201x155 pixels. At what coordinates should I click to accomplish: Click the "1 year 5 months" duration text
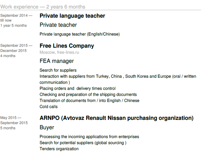(13, 25)
